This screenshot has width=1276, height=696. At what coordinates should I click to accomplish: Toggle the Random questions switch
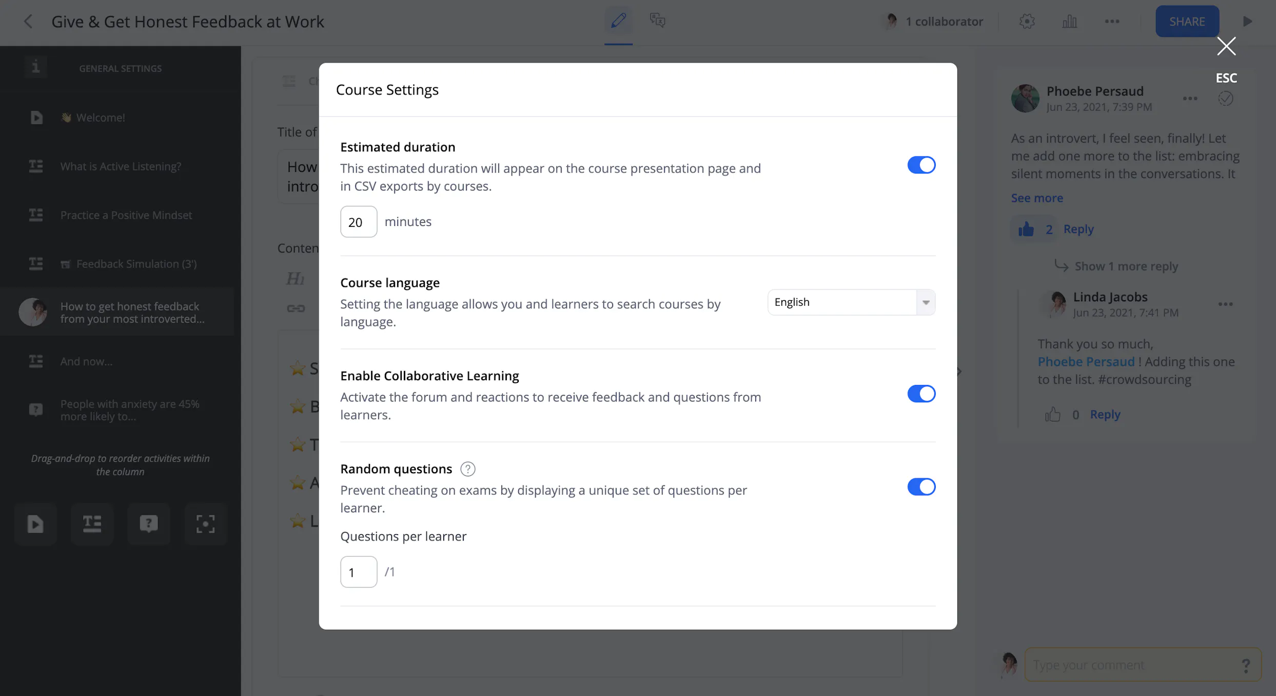[921, 487]
